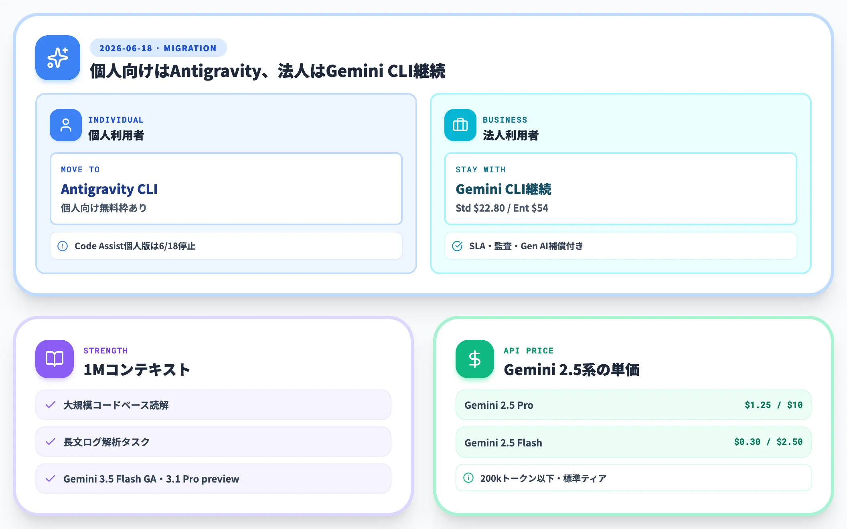This screenshot has width=847, height=529.
Task: Click the $0.30 / $2.50 price value
Action: [x=768, y=442]
